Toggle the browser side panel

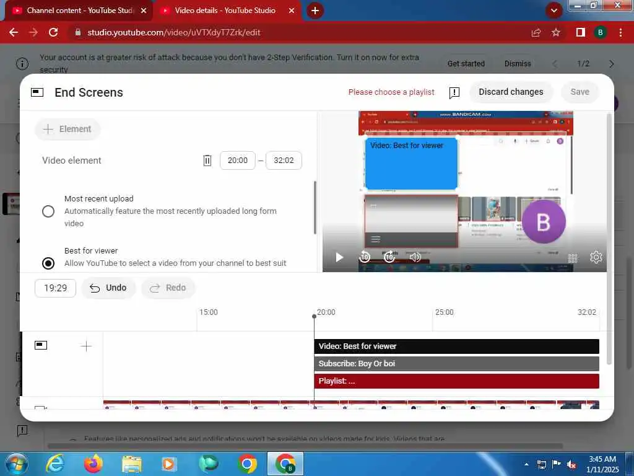581,32
